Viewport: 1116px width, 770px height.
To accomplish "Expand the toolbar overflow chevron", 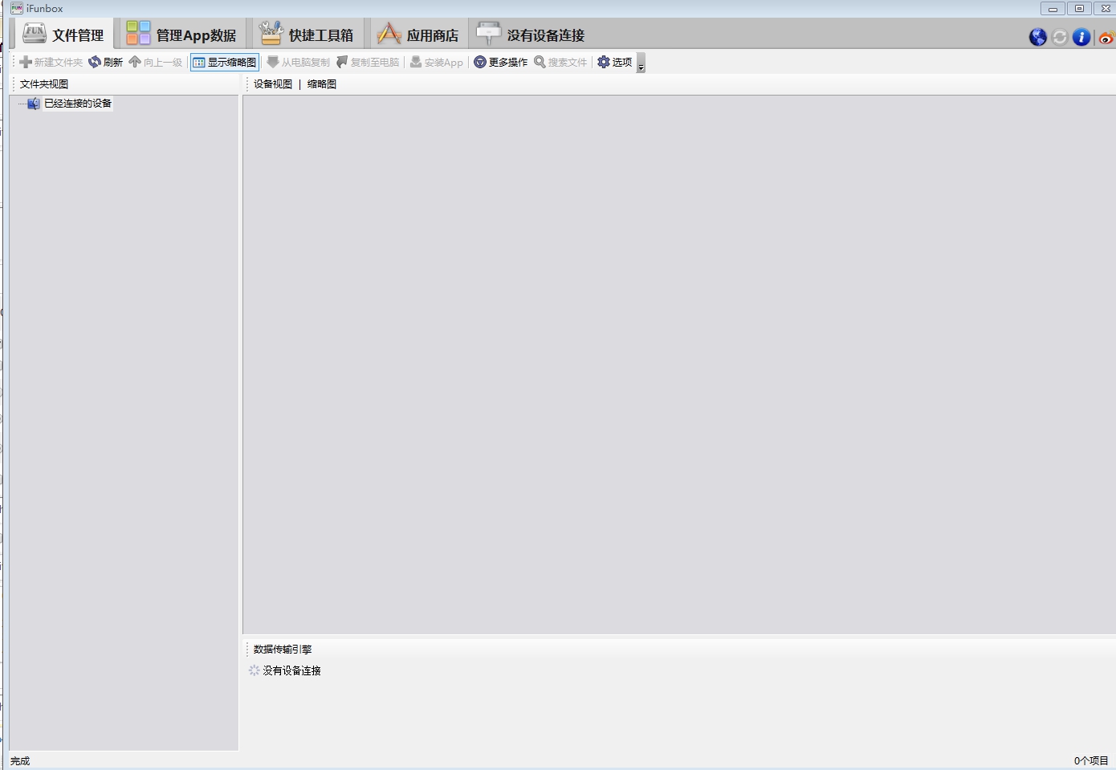I will point(640,65).
